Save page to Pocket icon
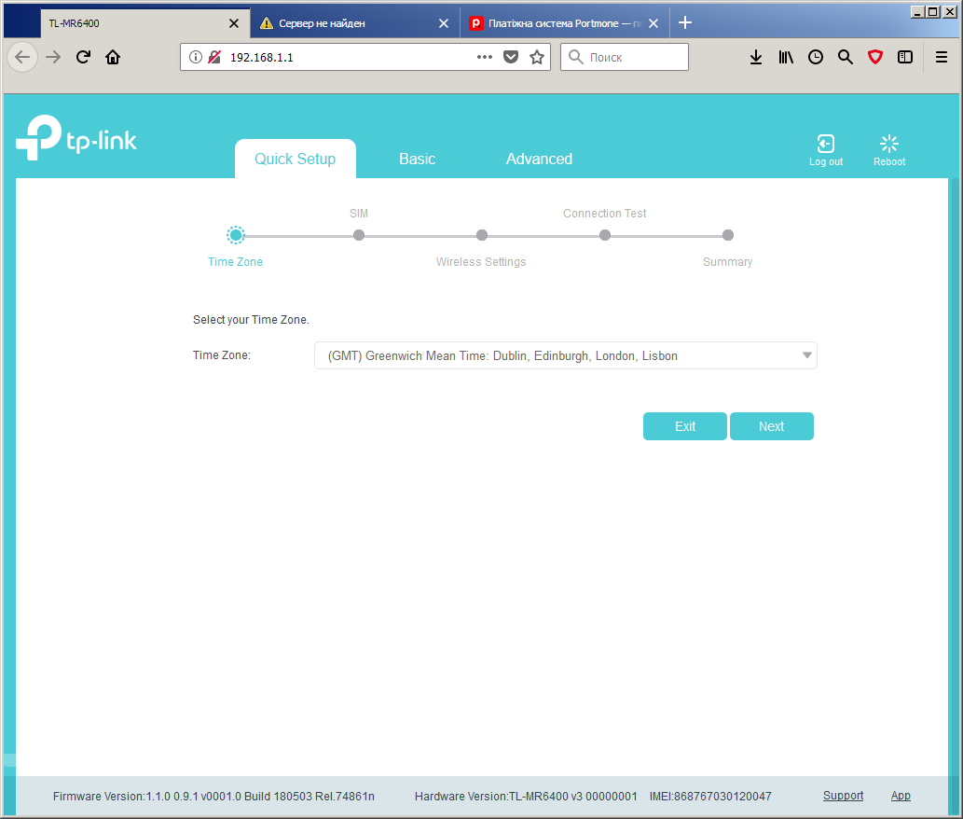 pyautogui.click(x=510, y=57)
